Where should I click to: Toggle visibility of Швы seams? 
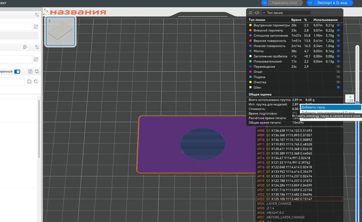pyautogui.click(x=338, y=87)
